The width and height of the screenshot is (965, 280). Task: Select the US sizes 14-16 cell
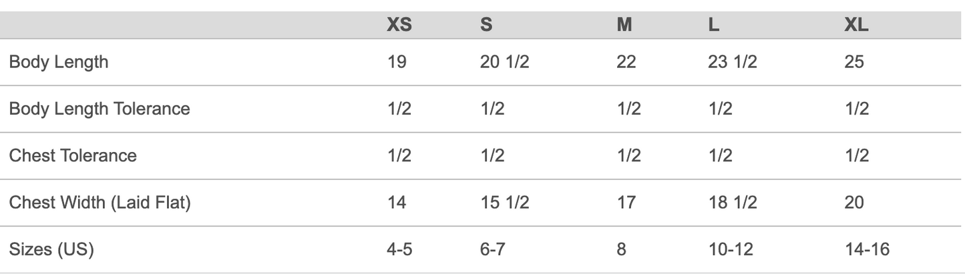coord(867,249)
